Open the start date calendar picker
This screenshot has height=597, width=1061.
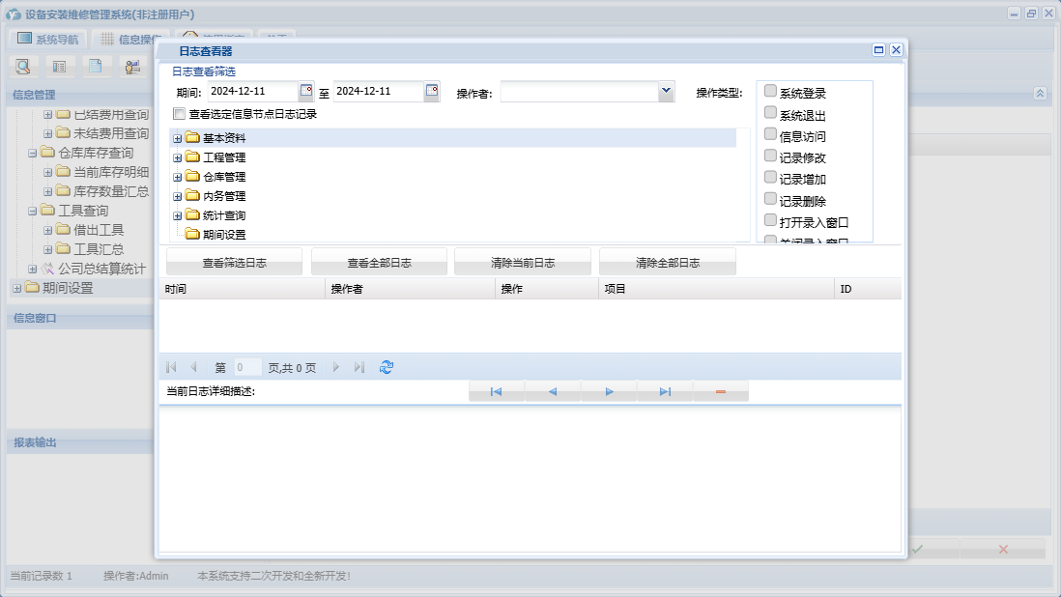coord(306,91)
